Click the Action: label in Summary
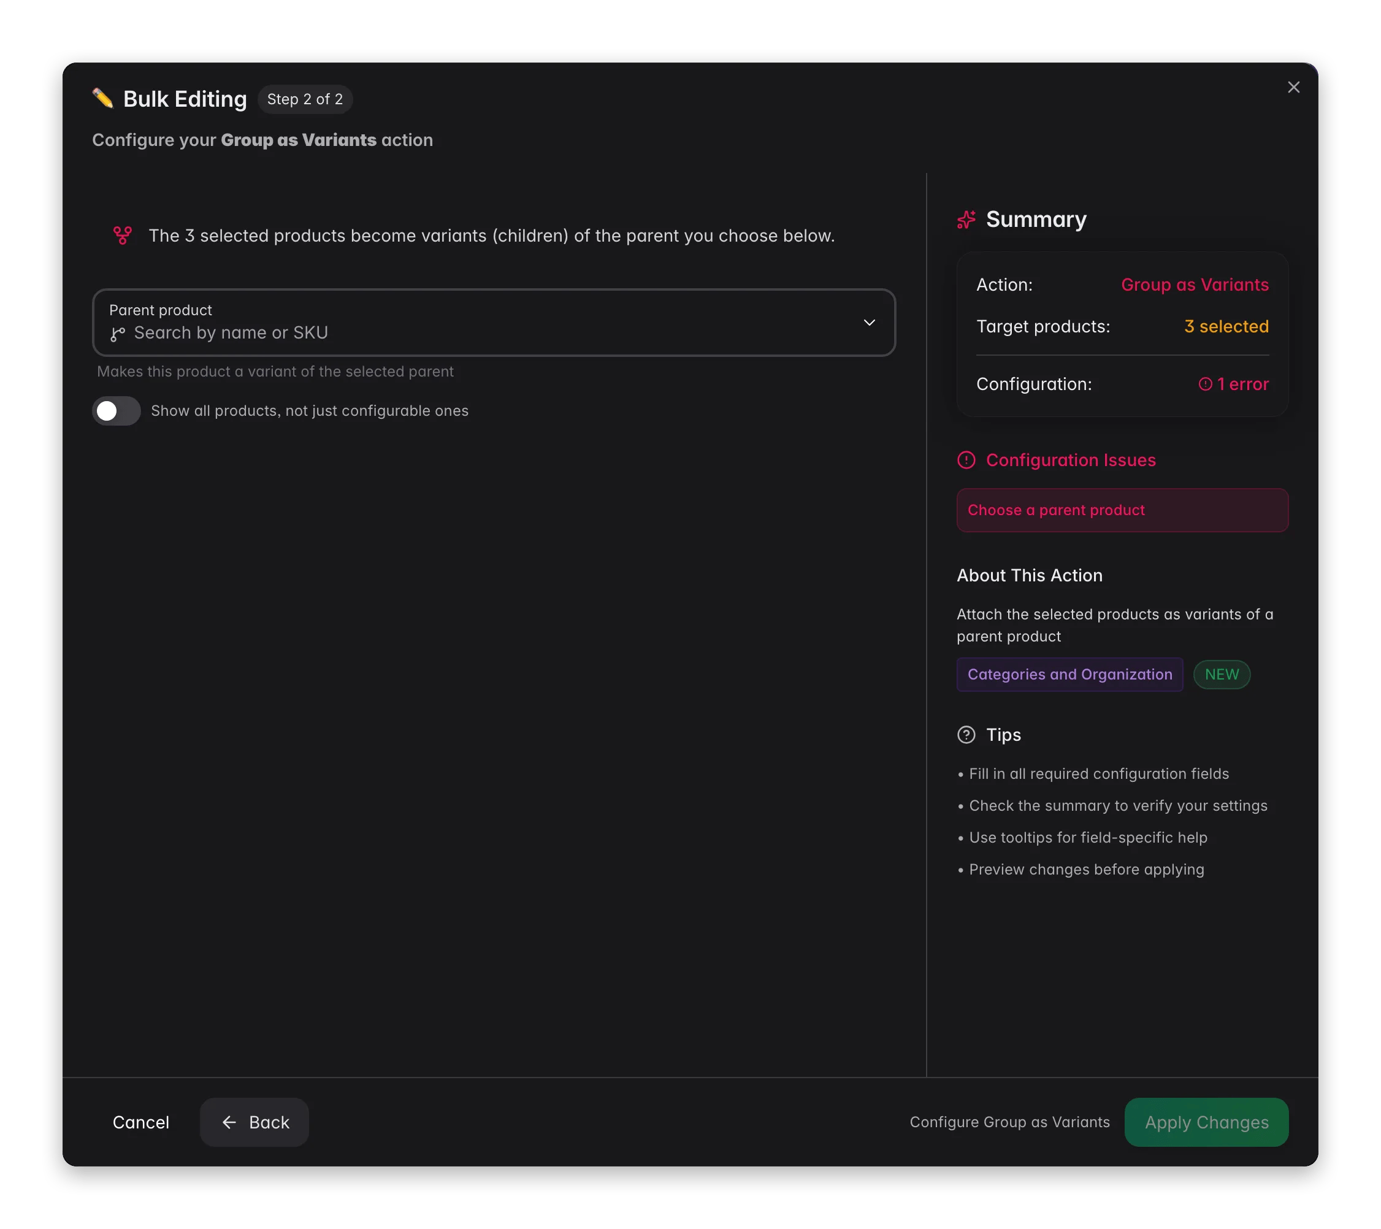Image resolution: width=1381 pixels, height=1229 pixels. pos(1004,285)
